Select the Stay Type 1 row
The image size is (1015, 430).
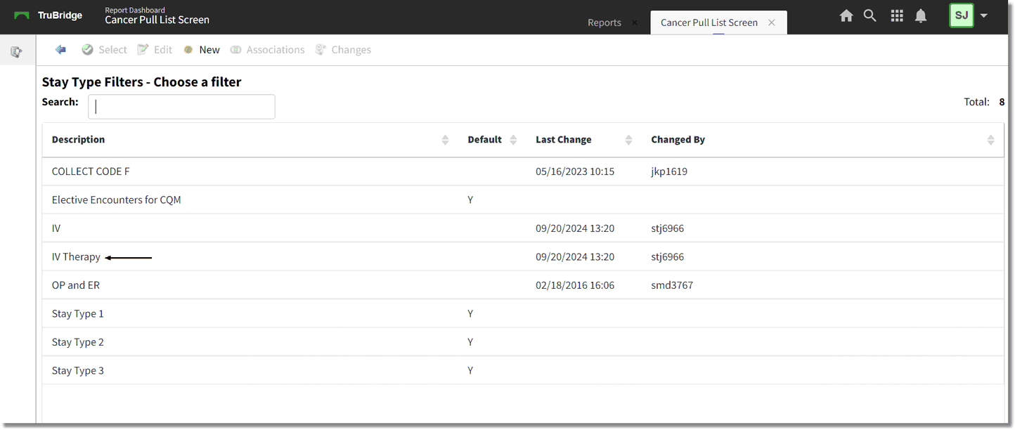pos(523,313)
